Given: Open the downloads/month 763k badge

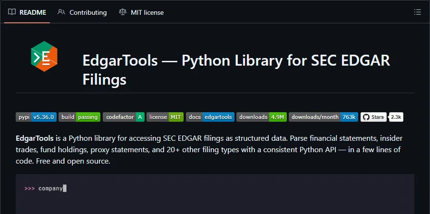Looking at the screenshot, I should [323, 117].
